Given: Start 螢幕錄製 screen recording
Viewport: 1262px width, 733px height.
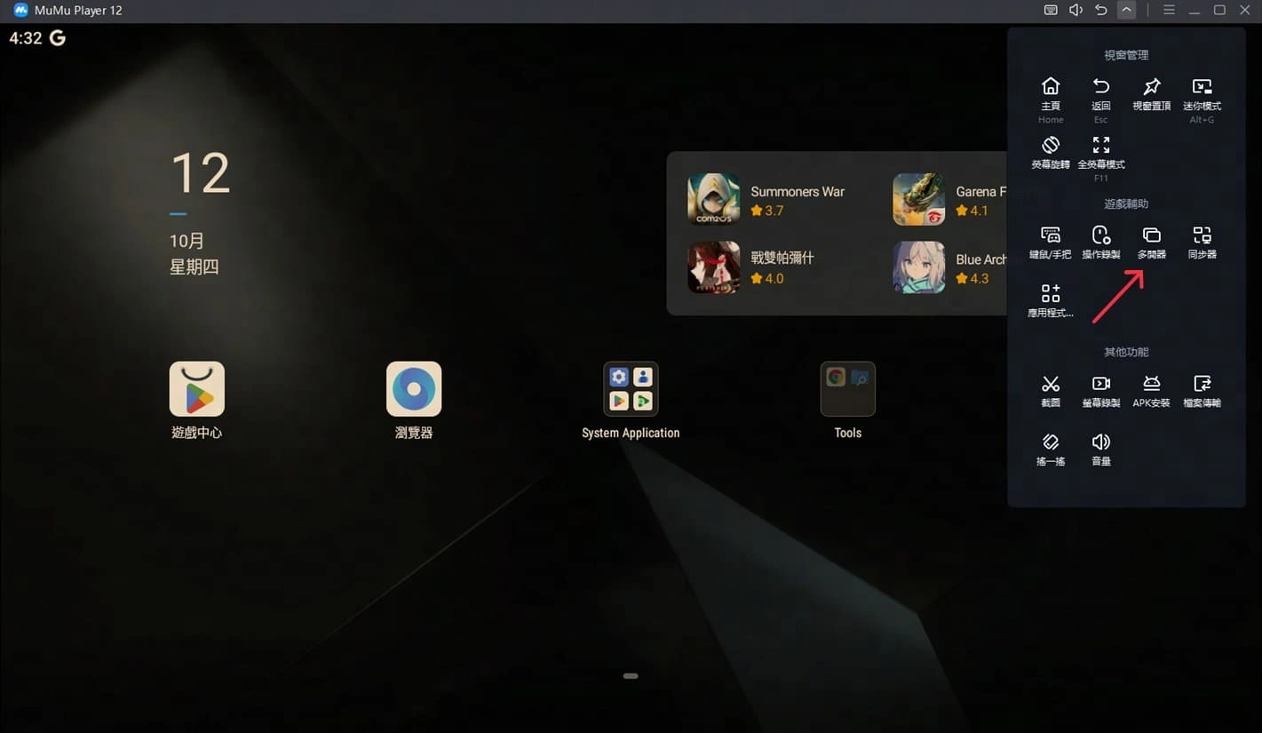Looking at the screenshot, I should (x=1100, y=389).
